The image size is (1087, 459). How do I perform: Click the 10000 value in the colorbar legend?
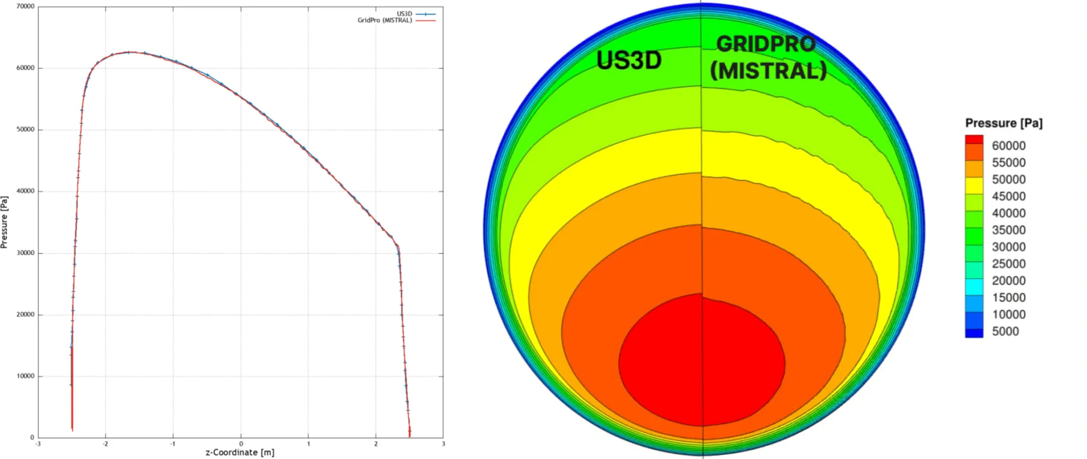1008,314
